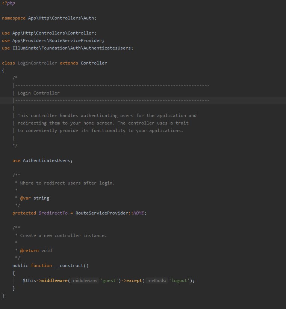Click the App\Http\Controllers\Controller import line
Viewport: 286px width, 309px height.
click(x=49, y=33)
